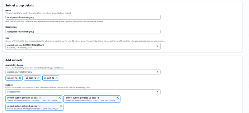Click the project-subnet-private2-us-east-1b name
249x113 pixels.
click(82, 98)
